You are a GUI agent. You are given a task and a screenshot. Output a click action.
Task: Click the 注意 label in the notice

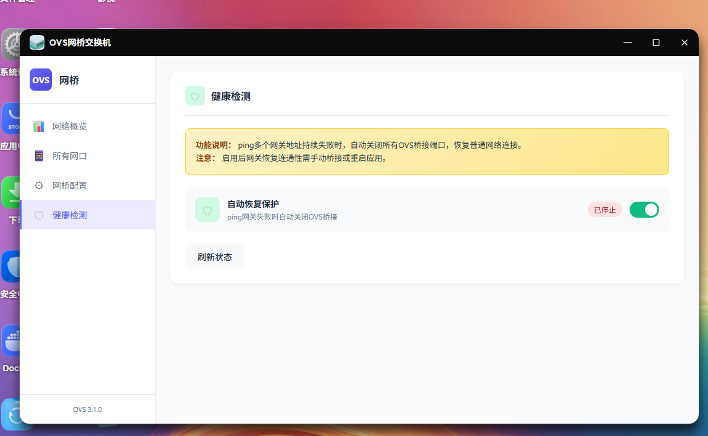click(206, 158)
